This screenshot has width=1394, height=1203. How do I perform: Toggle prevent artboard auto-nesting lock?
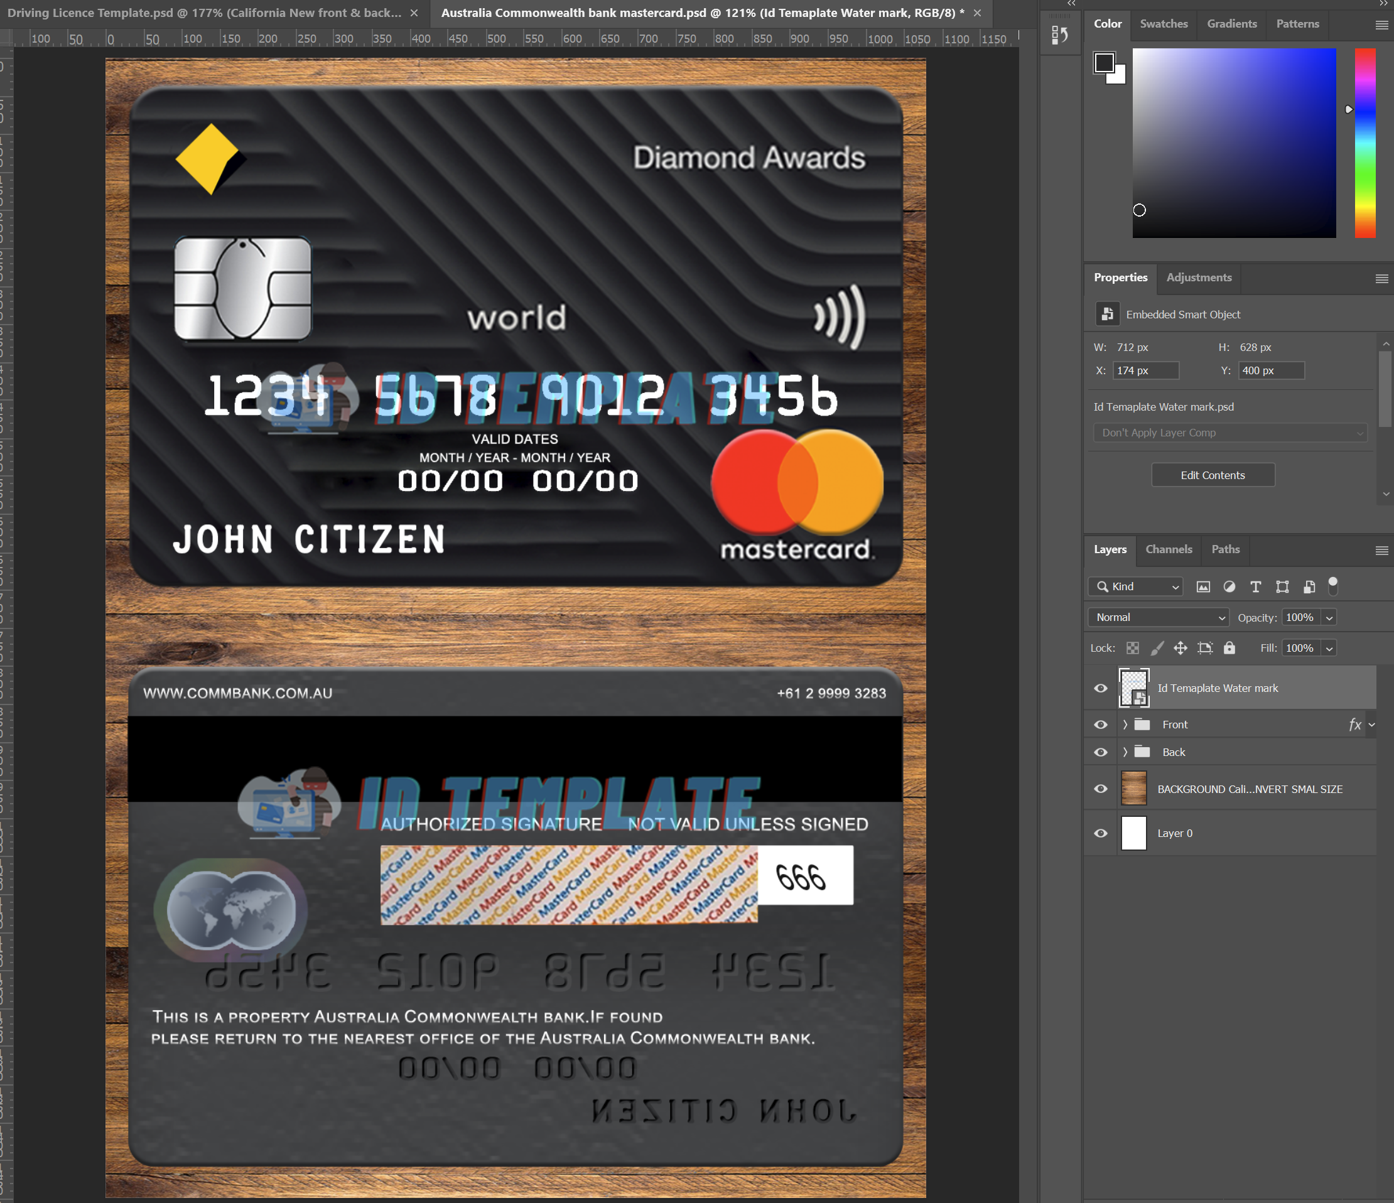pyautogui.click(x=1205, y=648)
